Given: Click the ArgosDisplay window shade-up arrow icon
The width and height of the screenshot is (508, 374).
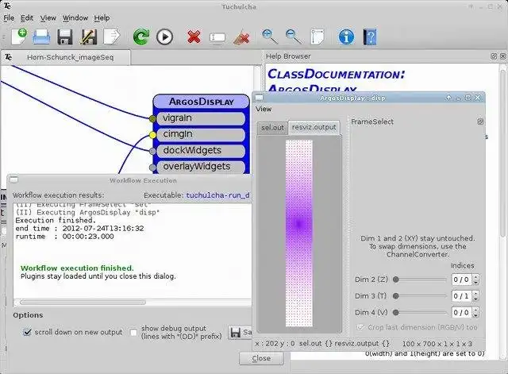Looking at the screenshot, I should pyautogui.click(x=448, y=98).
